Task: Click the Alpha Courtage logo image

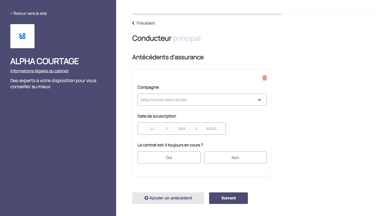Action: 22,36
